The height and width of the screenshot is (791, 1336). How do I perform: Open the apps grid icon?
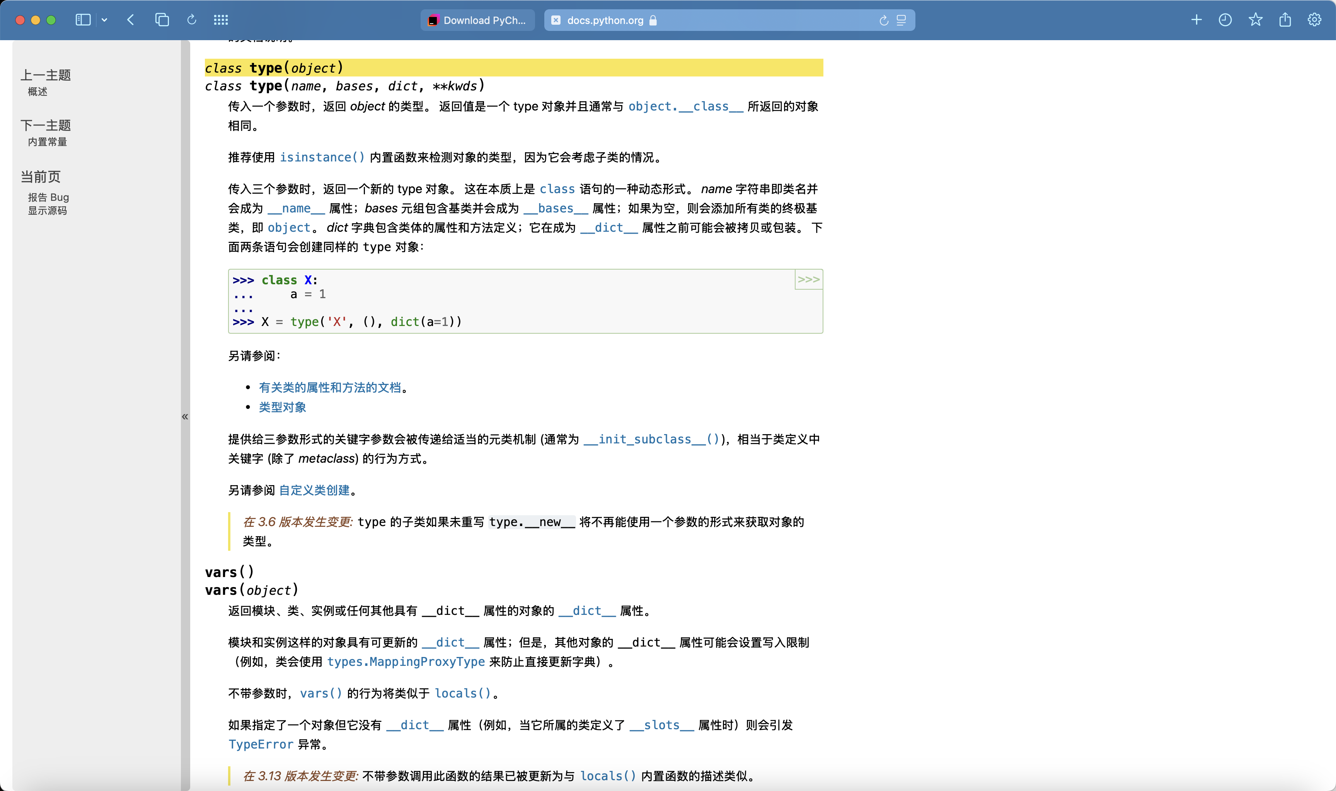(221, 20)
